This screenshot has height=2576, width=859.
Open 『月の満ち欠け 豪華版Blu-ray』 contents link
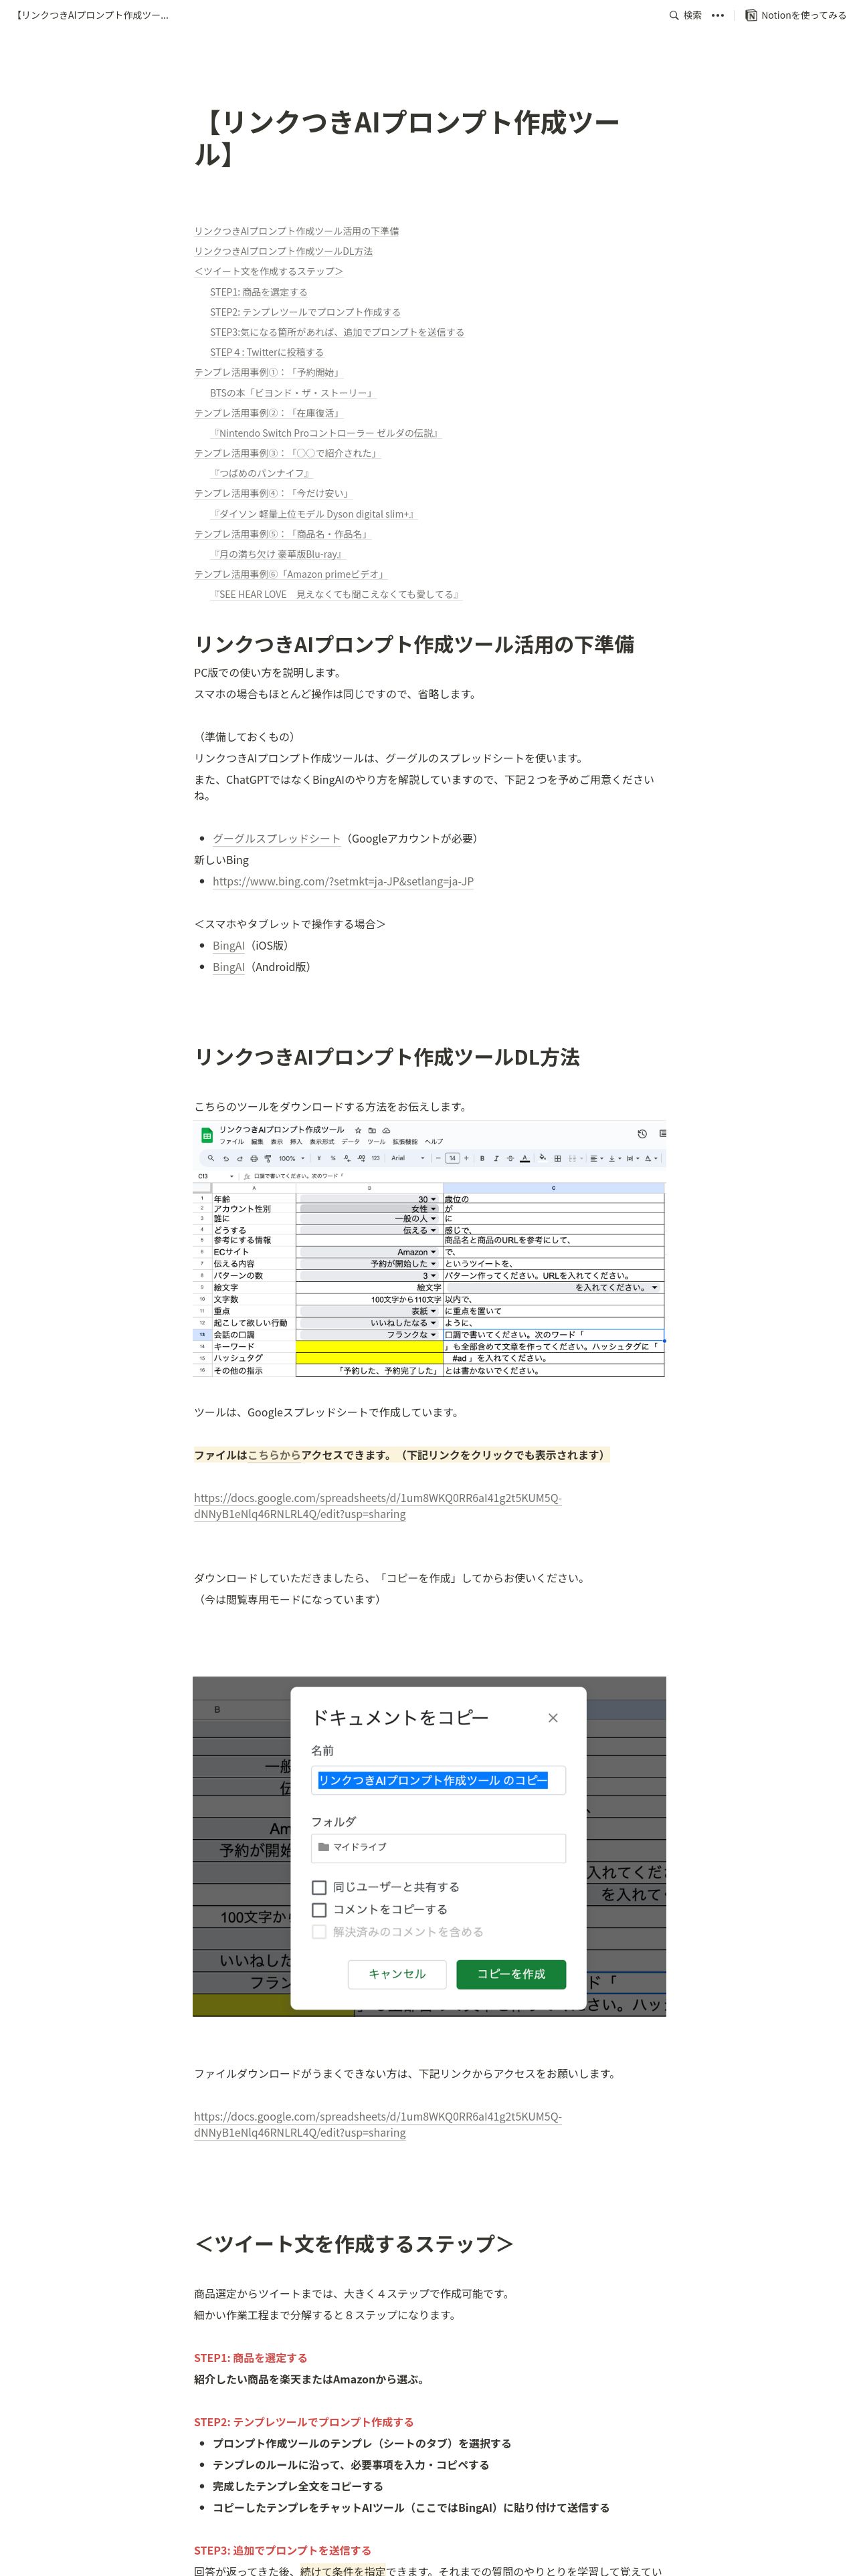[277, 554]
